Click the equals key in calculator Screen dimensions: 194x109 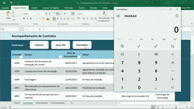172,88
